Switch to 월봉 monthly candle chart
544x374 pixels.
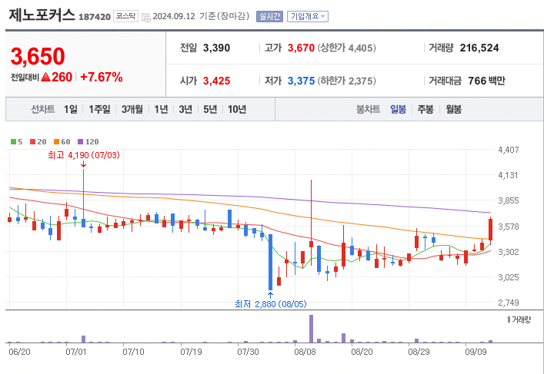tap(454, 109)
